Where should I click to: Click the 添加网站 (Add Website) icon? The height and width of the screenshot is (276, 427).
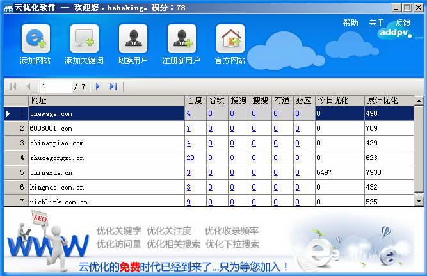click(35, 39)
